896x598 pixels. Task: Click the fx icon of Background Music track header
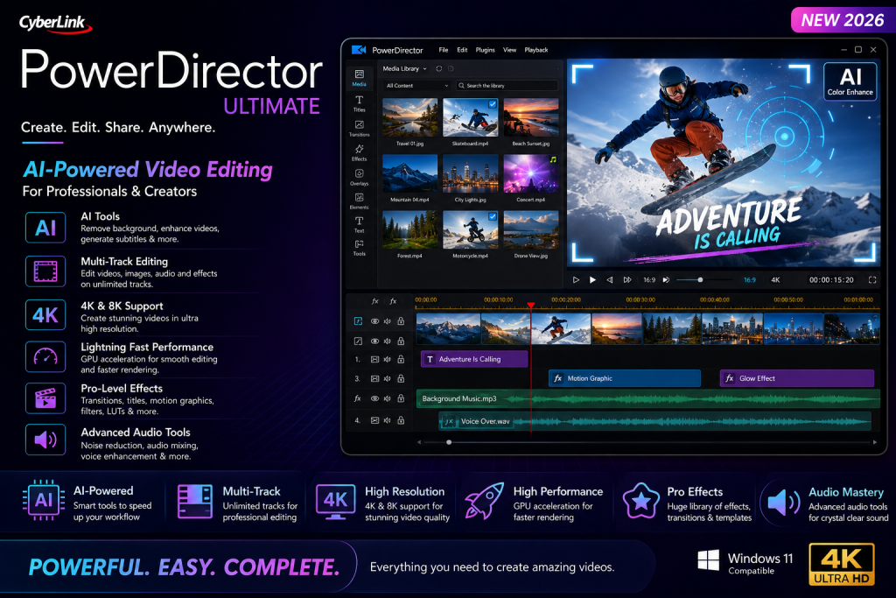point(358,398)
